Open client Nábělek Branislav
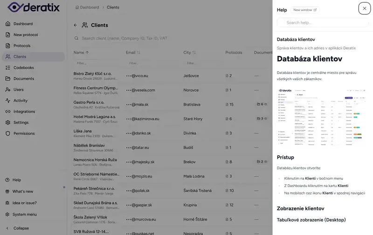The height and width of the screenshot is (235, 373). tap(89, 146)
